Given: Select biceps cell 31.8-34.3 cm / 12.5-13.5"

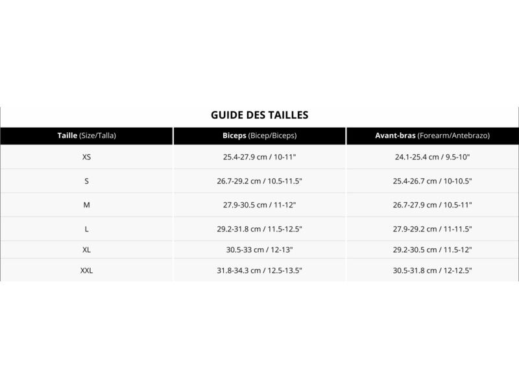Looking at the screenshot, I should [x=259, y=270].
